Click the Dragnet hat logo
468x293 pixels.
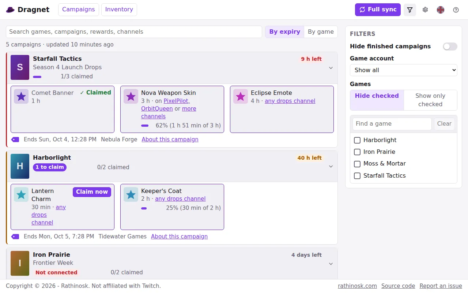[10, 10]
